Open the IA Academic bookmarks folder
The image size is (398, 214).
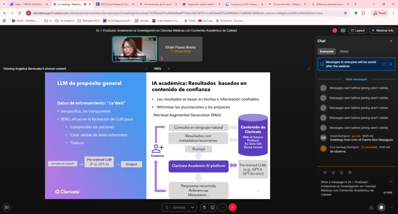point(65,21)
